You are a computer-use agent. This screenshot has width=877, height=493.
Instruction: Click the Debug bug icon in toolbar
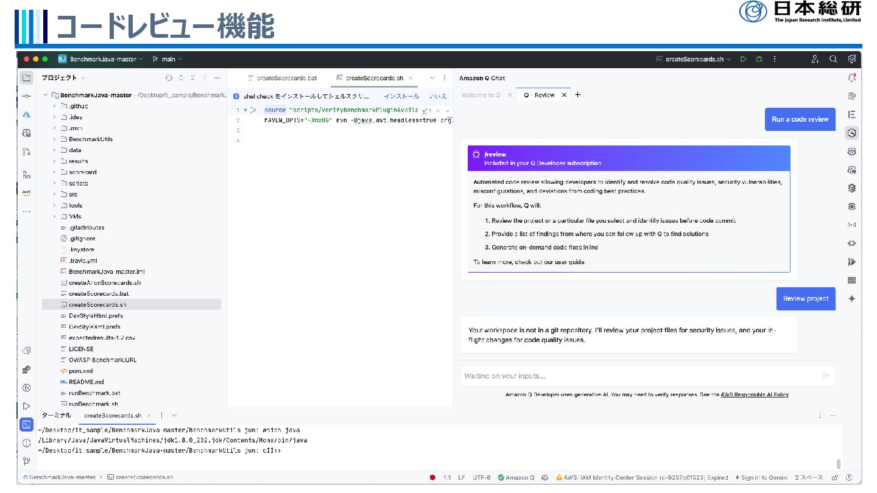pyautogui.click(x=759, y=59)
